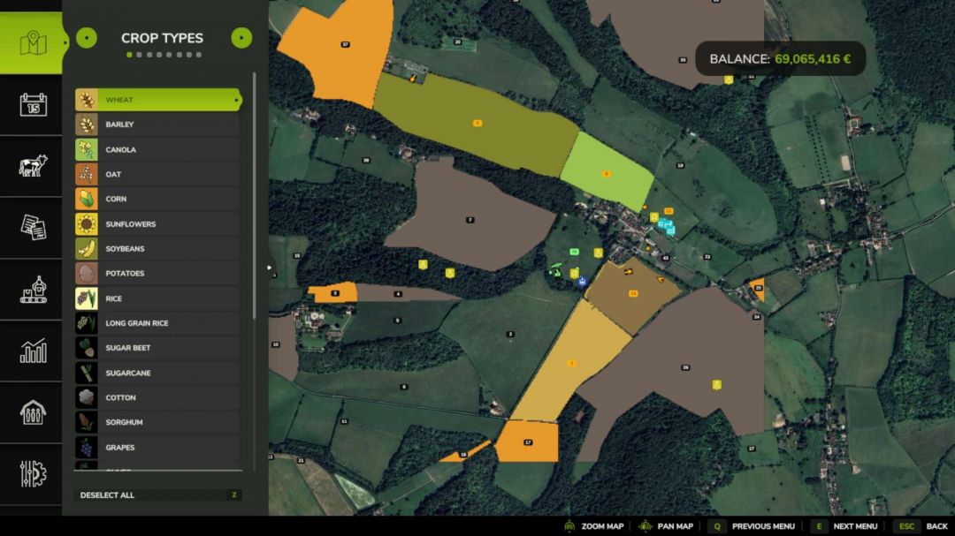This screenshot has width=955, height=536.
Task: Click the contracts papers icon
Action: pos(32,227)
